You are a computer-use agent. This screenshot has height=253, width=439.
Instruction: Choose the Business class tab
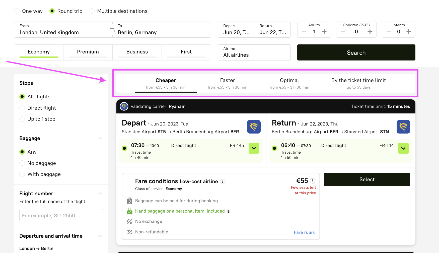click(137, 52)
